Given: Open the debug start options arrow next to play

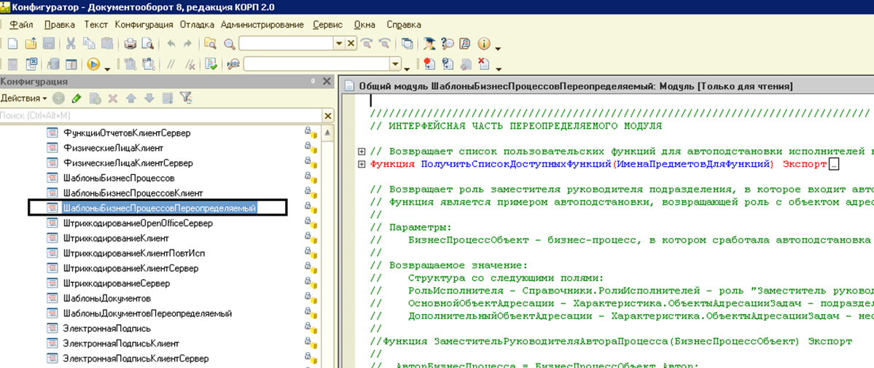Looking at the screenshot, I should point(107,68).
